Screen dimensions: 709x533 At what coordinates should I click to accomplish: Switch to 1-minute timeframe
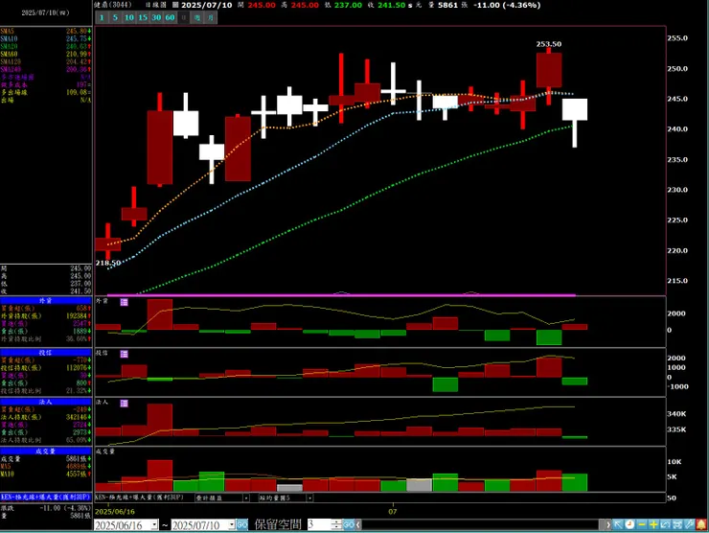tap(102, 17)
